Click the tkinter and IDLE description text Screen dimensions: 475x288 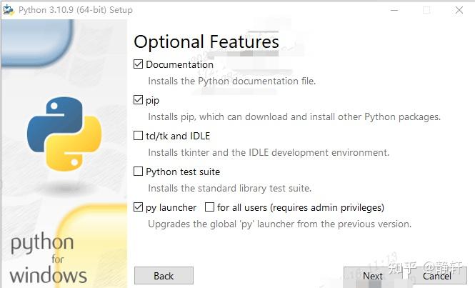pos(269,153)
